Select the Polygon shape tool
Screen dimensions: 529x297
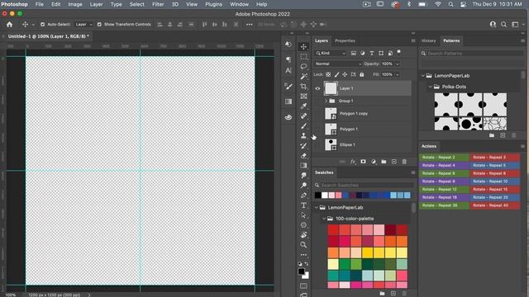click(303, 225)
